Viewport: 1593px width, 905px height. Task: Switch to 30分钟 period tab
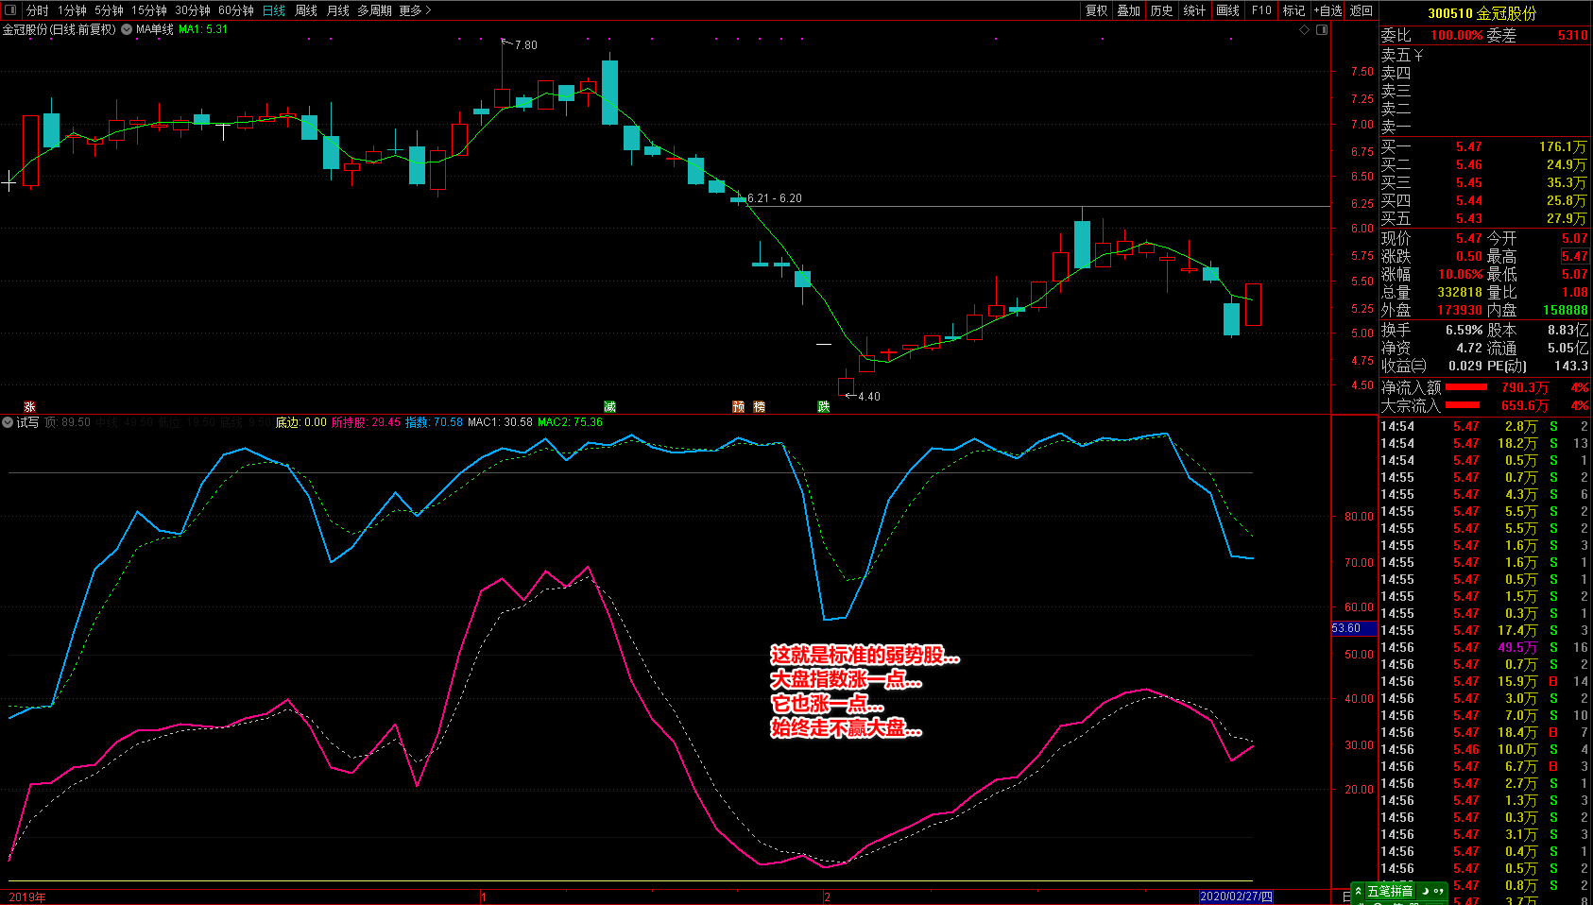pos(193,10)
